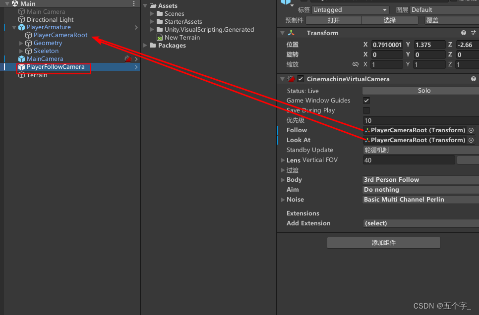This screenshot has width=479, height=315.
Task: Click the PlayerCameraRoot cube icon in hierarchy
Action: click(28, 35)
